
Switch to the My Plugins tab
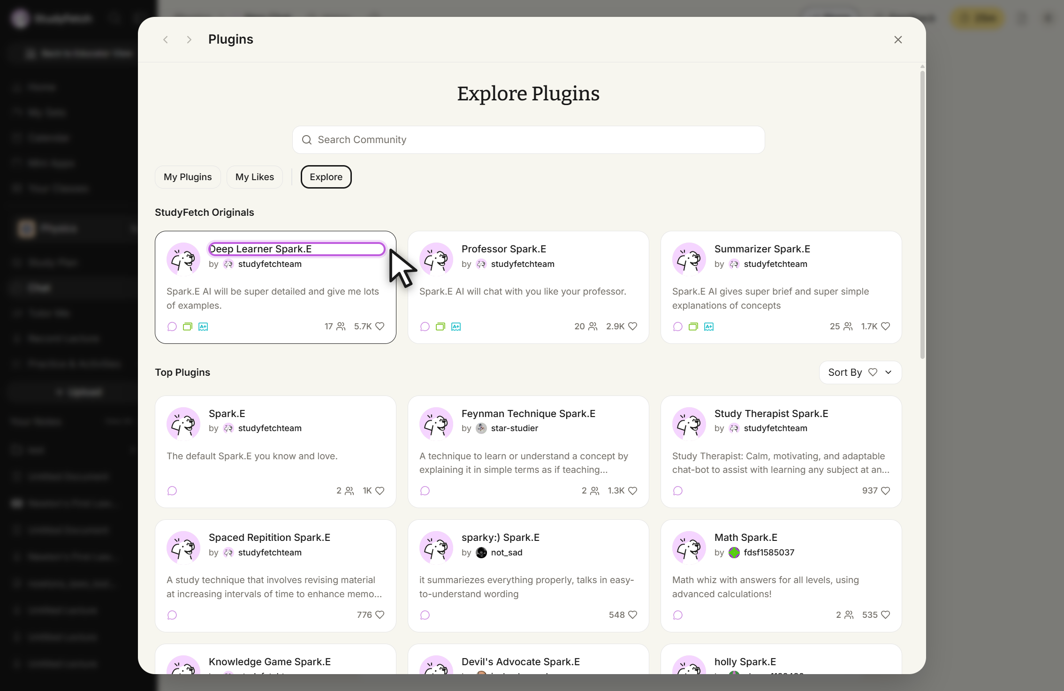coord(188,177)
